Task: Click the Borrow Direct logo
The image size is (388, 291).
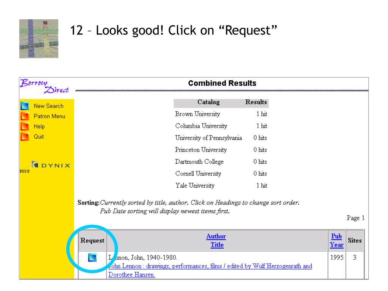Action: pos(45,86)
